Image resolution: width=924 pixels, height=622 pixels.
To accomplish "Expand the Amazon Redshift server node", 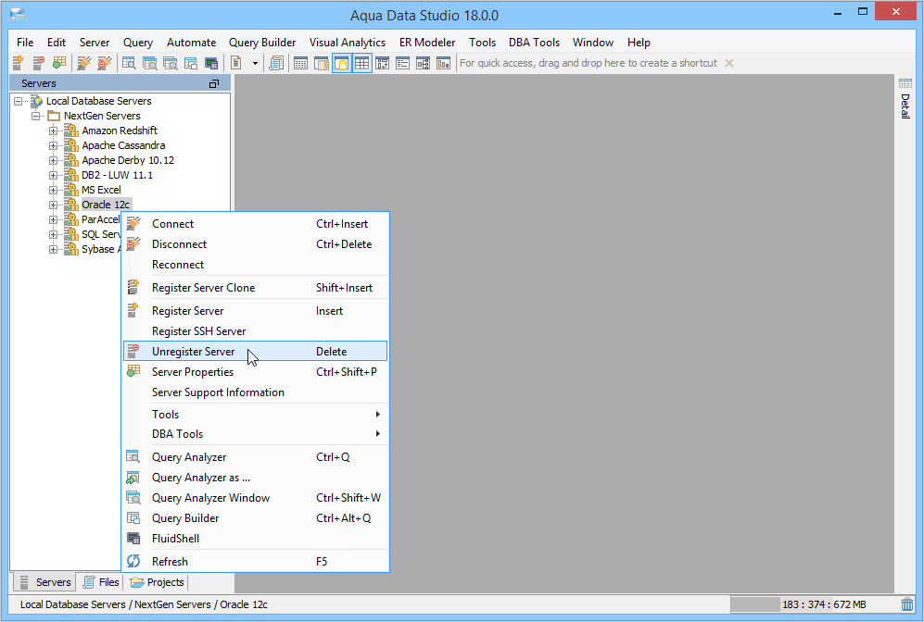I will (53, 131).
